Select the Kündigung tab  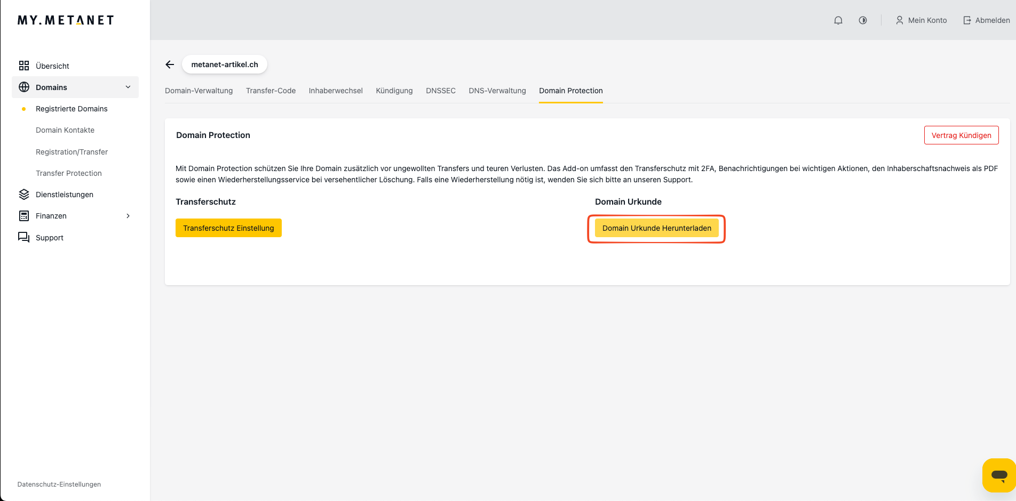(394, 91)
